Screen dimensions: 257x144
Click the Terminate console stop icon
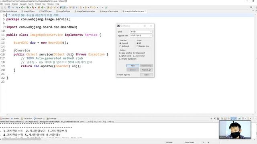(212, 118)
